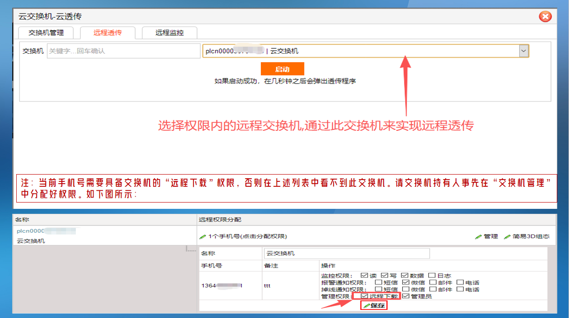Select the 远程透传 tab

(108, 32)
